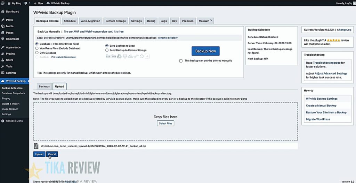Collapse the sidebar with Collapse Menu
This screenshot has height=183, width=356.
(x=12, y=121)
